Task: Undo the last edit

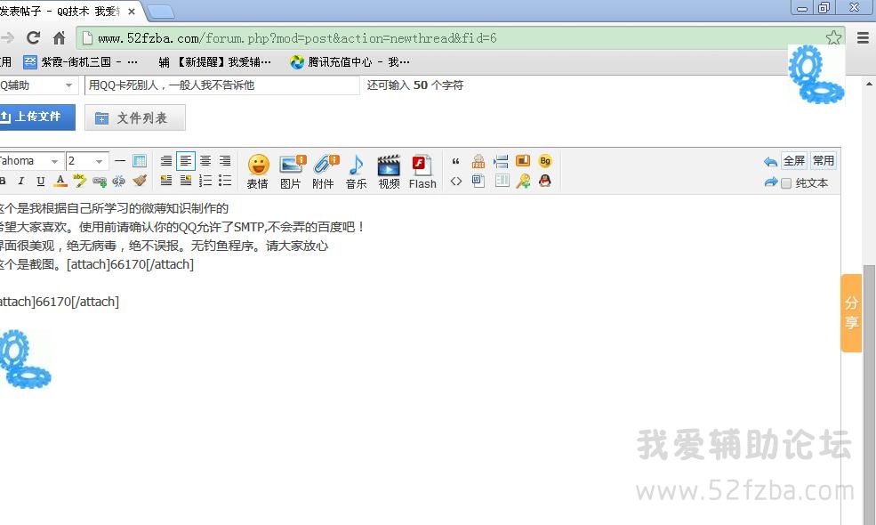Action: tap(770, 162)
